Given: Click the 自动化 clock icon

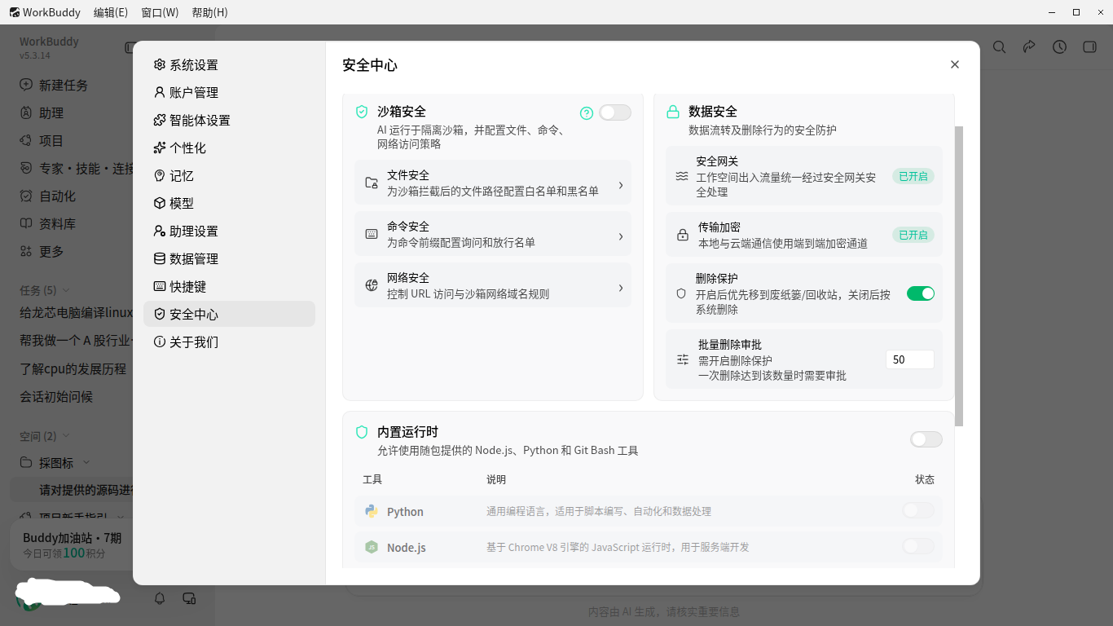Looking at the screenshot, I should click(26, 196).
